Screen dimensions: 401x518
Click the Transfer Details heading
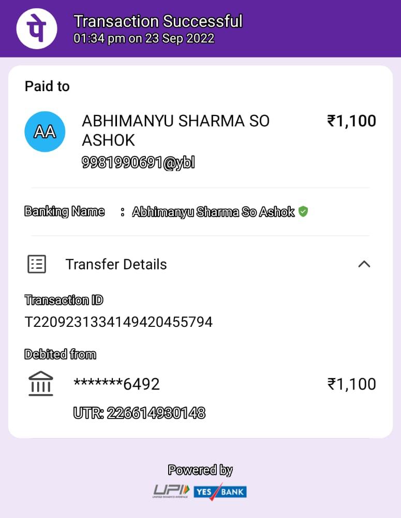click(x=116, y=264)
